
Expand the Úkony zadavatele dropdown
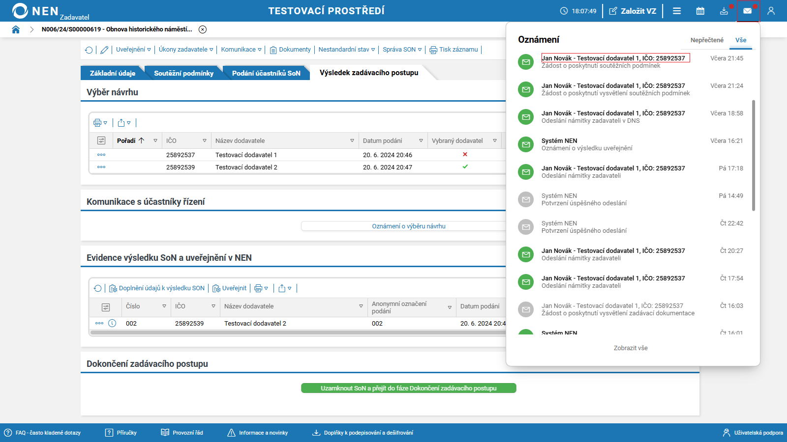point(186,50)
